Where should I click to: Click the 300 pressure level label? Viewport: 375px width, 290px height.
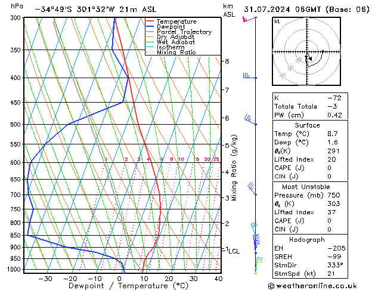tap(17, 18)
